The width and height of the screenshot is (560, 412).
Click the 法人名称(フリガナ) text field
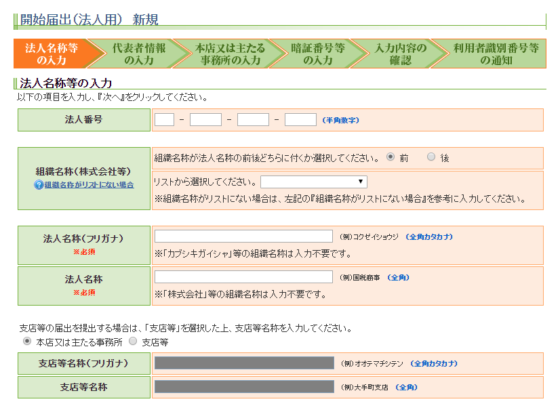pyautogui.click(x=243, y=236)
